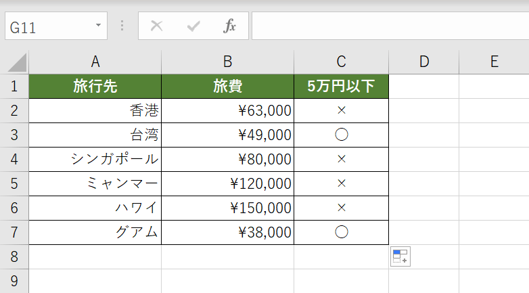Image resolution: width=529 pixels, height=293 pixels.
Task: Select column B header
Action: (x=228, y=62)
